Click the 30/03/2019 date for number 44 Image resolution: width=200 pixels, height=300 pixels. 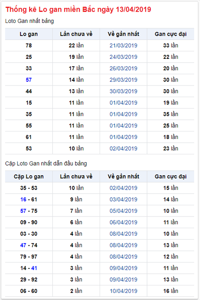[x=123, y=91]
